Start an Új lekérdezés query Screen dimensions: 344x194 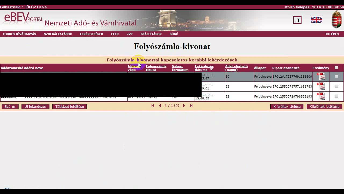click(35, 107)
